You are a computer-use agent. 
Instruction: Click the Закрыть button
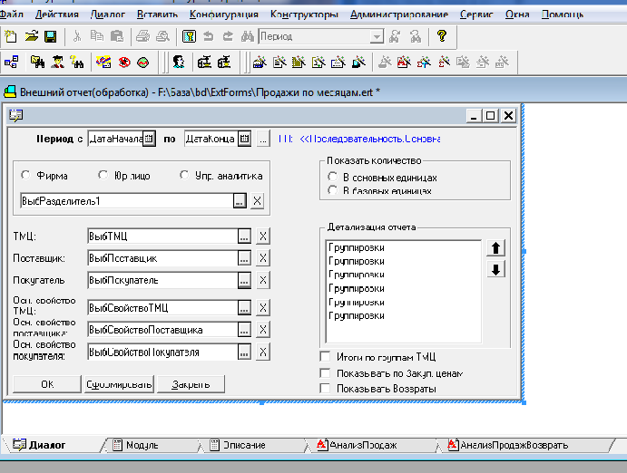[191, 384]
